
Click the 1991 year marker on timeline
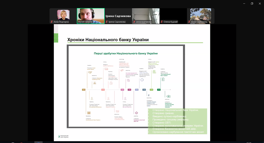coord(84,90)
